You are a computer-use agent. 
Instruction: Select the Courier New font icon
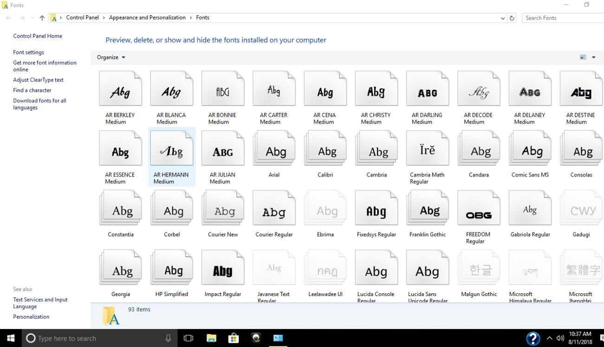pyautogui.click(x=223, y=208)
